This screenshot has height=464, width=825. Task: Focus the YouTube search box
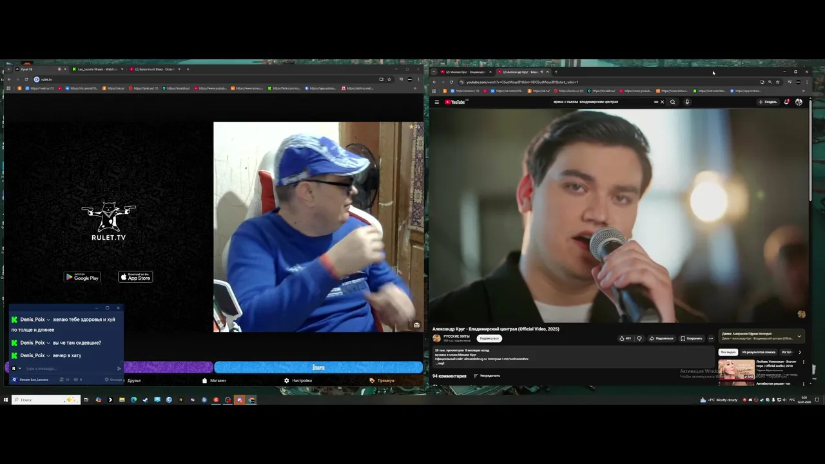pyautogui.click(x=603, y=102)
